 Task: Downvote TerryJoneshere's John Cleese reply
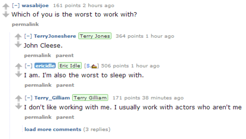pos(18,45)
